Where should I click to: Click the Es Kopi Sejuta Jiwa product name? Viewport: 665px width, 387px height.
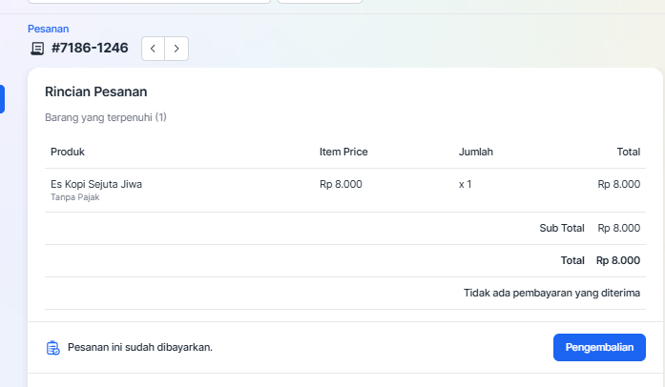(x=96, y=184)
